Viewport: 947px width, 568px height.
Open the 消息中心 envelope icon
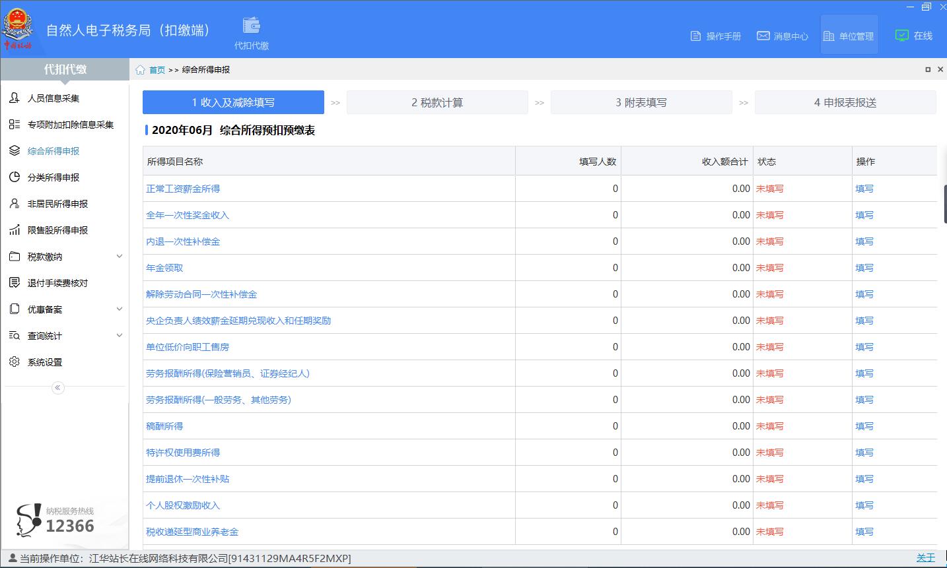click(763, 36)
